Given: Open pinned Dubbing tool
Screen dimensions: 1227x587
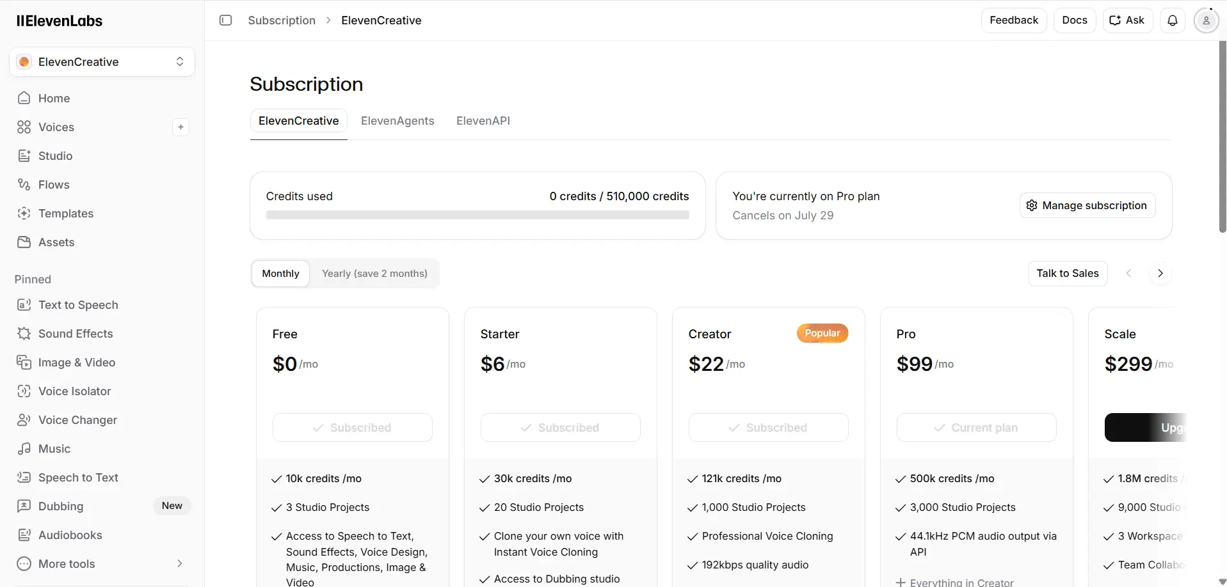Looking at the screenshot, I should tap(102, 506).
